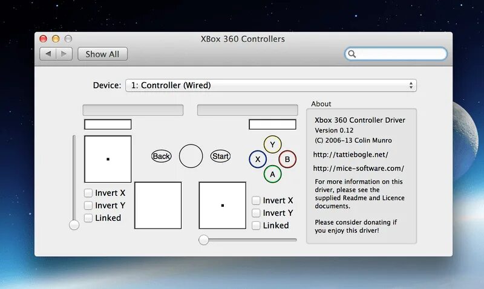Viewport: 484px width, 289px height.
Task: Enable left stick Invert Y checkbox
Action: point(88,206)
